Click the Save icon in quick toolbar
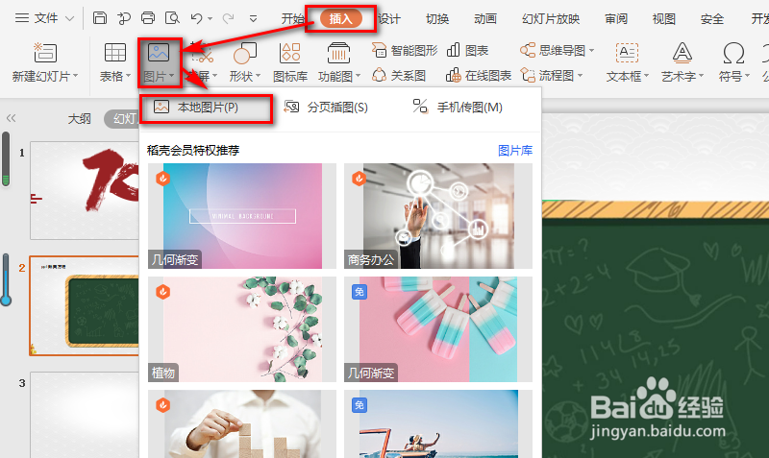This screenshot has height=458, width=769. (x=100, y=18)
